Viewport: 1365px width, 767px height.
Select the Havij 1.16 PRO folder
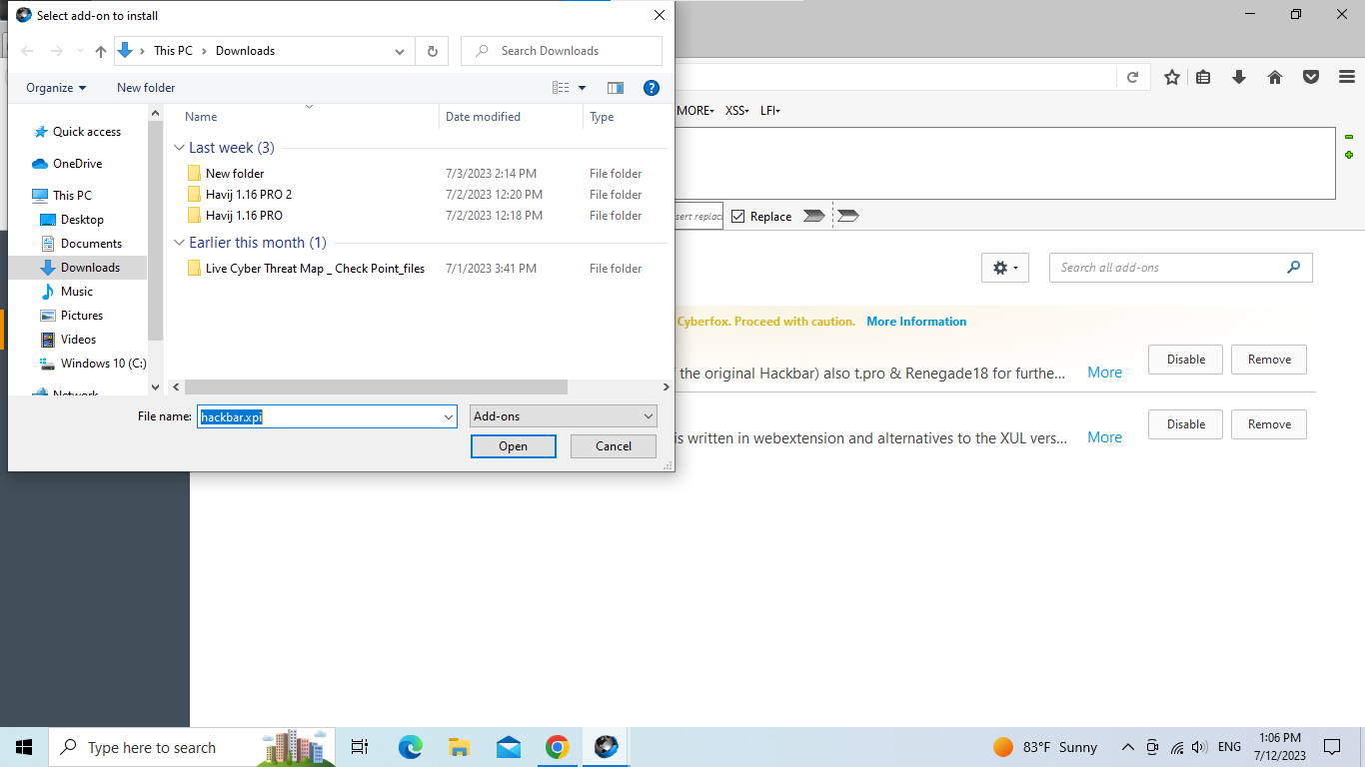(x=244, y=216)
